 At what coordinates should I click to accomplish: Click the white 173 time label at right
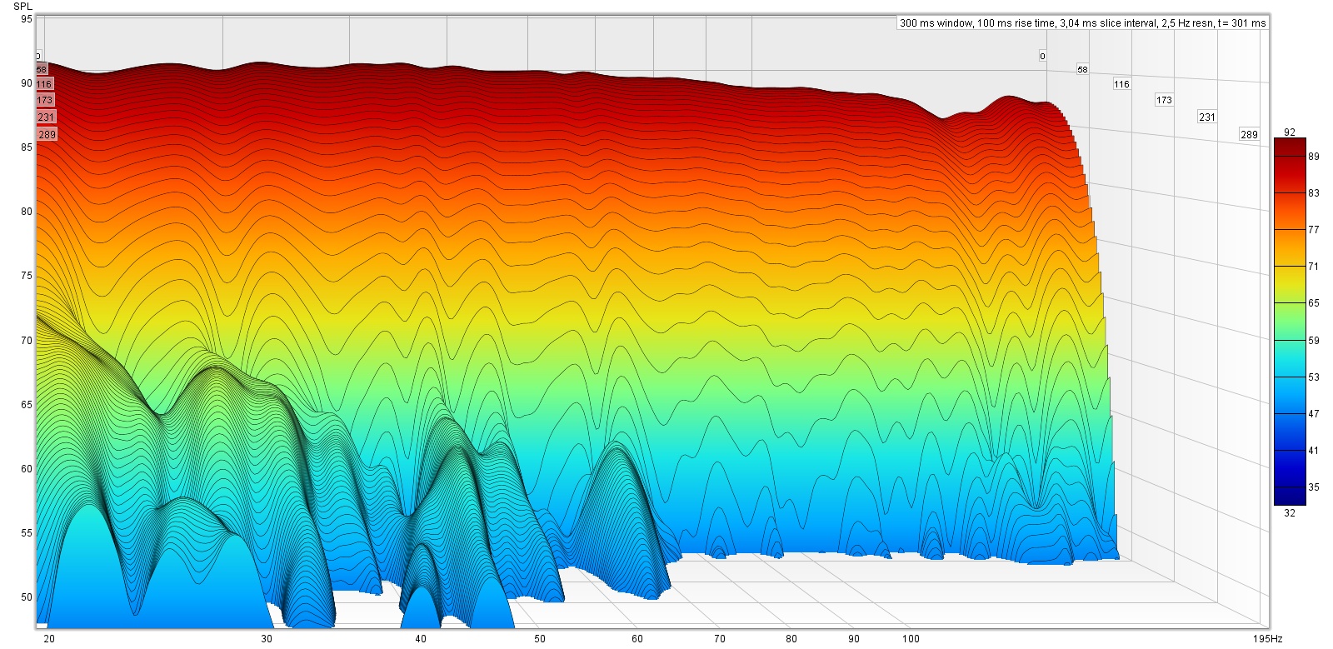coord(1164,100)
